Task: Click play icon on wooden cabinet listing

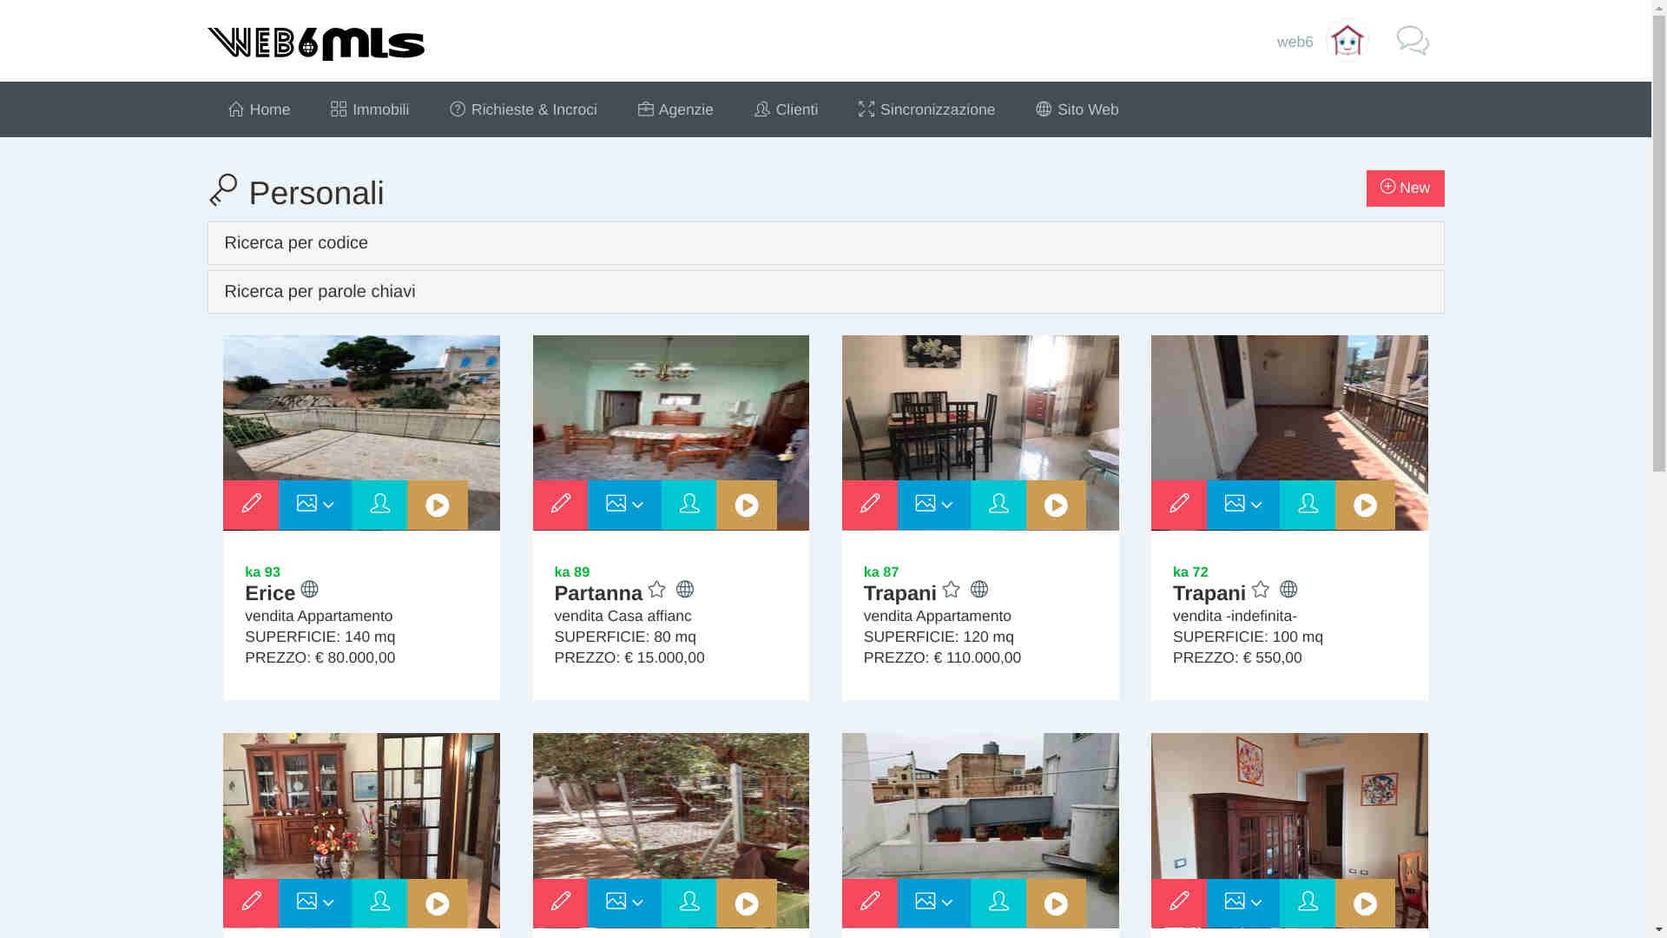Action: tap(438, 903)
